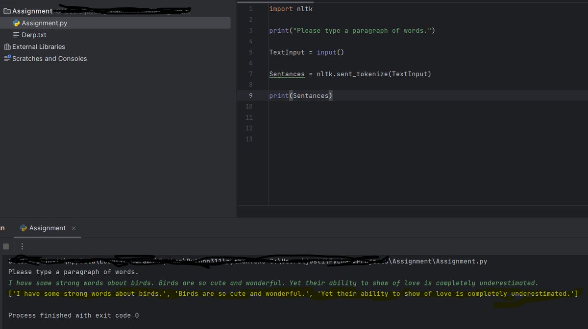Click line number 9 in the gutter
Image resolution: width=588 pixels, height=329 pixels.
[250, 96]
